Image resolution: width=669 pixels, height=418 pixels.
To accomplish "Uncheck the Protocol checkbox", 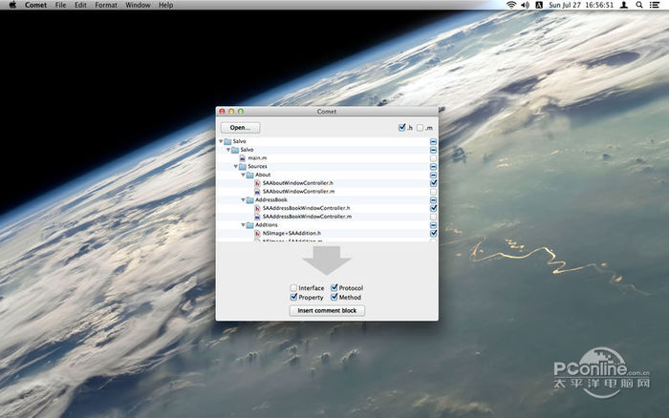I will [334, 288].
